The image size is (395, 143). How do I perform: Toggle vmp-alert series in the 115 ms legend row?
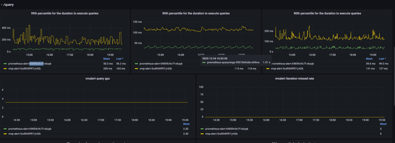tap(156, 69)
